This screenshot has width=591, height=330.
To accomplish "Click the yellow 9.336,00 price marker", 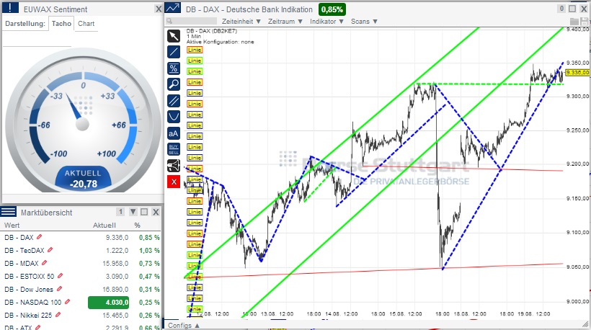I will pos(577,72).
